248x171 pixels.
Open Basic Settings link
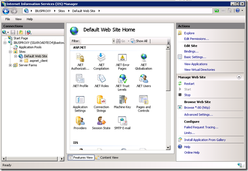[x=195, y=57]
